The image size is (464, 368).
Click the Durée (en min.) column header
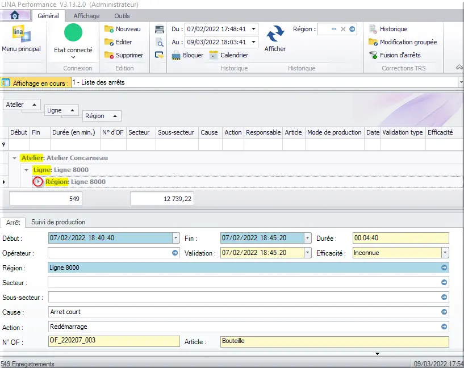(74, 132)
